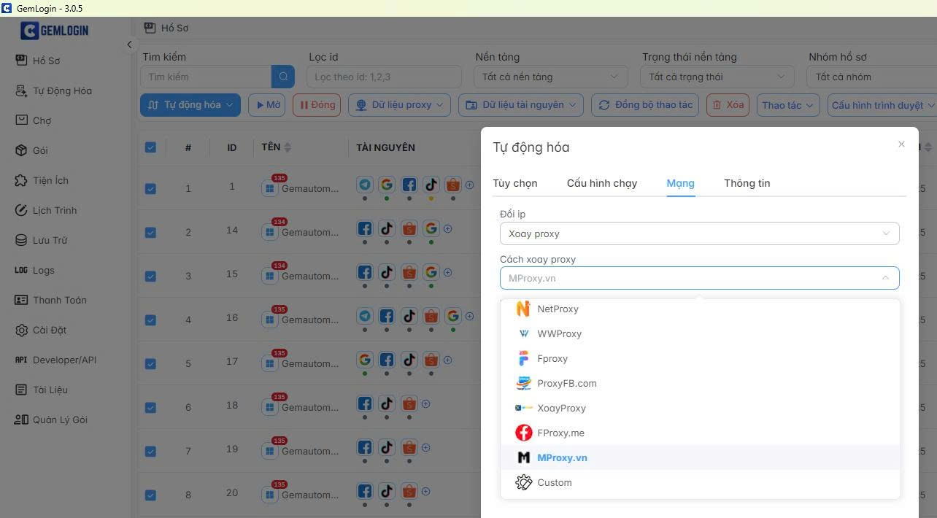Click the Google icon in row 1

(387, 185)
